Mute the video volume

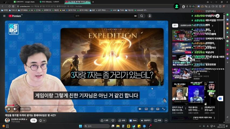[15, 109]
